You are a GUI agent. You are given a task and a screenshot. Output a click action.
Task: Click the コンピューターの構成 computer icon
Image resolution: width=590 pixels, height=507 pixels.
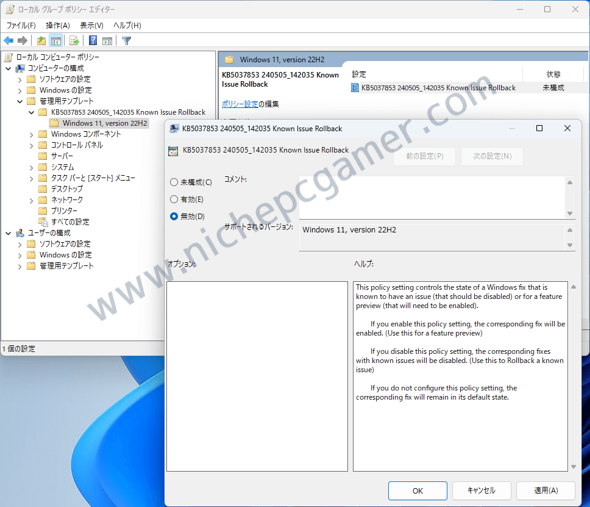20,68
